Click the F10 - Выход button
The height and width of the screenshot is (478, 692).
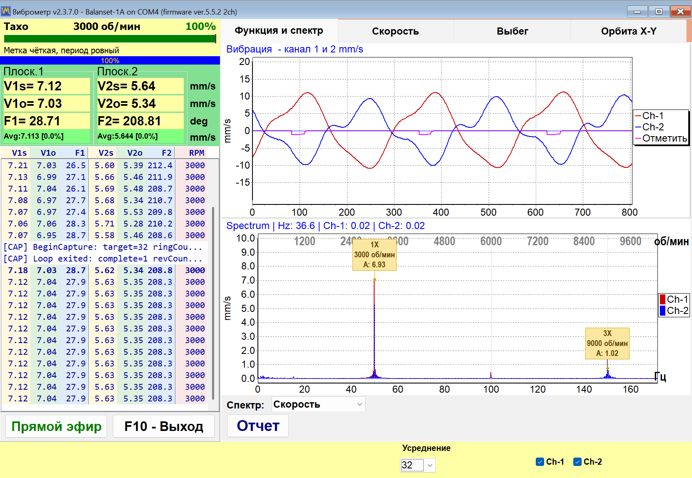tap(164, 426)
